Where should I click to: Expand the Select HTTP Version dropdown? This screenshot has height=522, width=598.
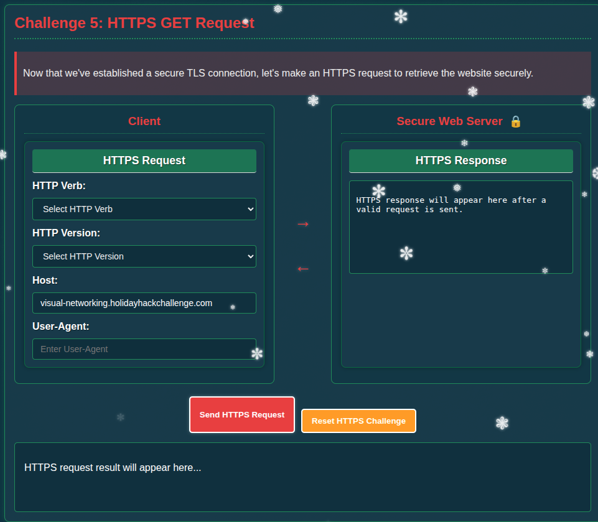[144, 256]
